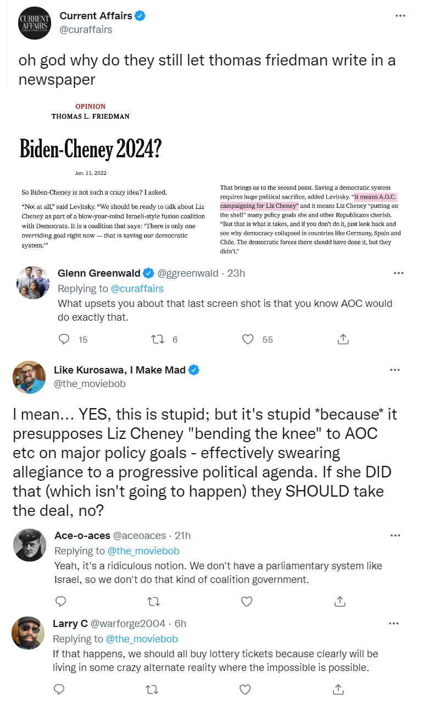This screenshot has height=704, width=421.
Task: Reply to Glenn Greenwald's tweet
Action: [65, 339]
